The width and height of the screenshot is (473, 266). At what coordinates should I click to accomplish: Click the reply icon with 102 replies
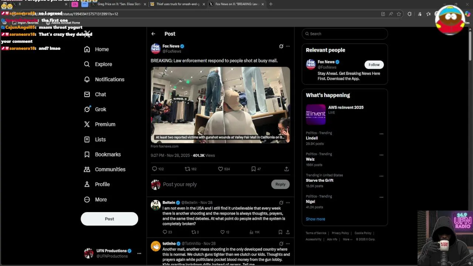tap(158, 169)
